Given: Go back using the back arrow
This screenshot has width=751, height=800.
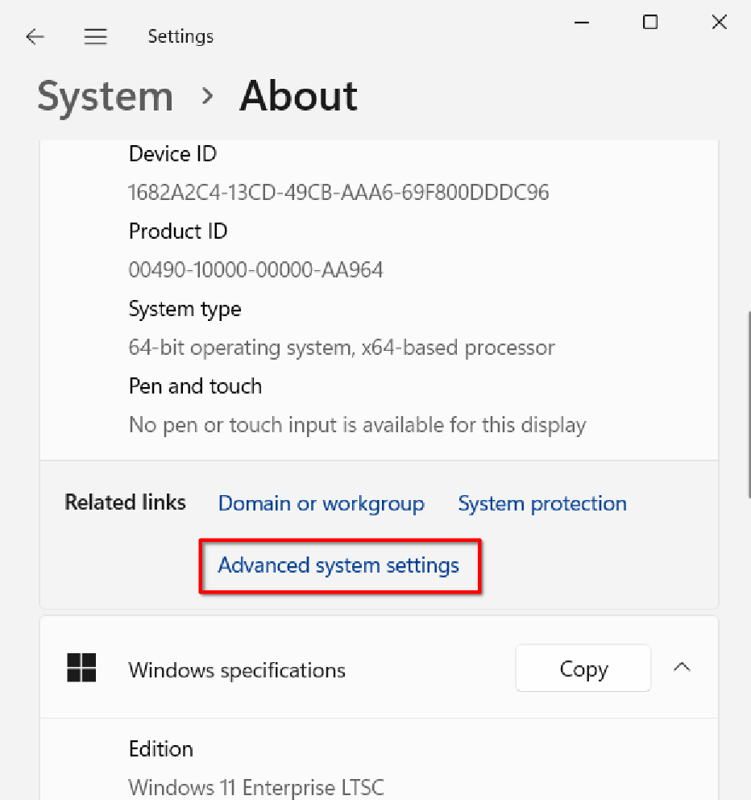Looking at the screenshot, I should click(35, 37).
